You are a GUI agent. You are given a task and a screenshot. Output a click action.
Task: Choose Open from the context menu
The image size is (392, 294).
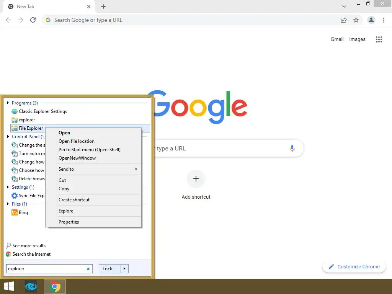(x=94, y=133)
